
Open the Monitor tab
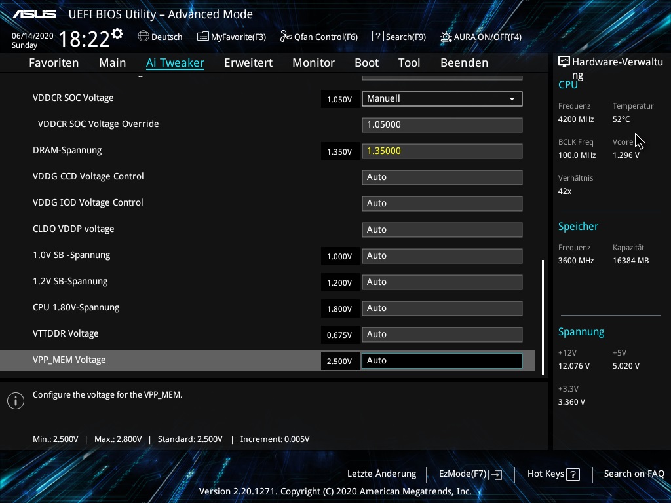point(314,63)
